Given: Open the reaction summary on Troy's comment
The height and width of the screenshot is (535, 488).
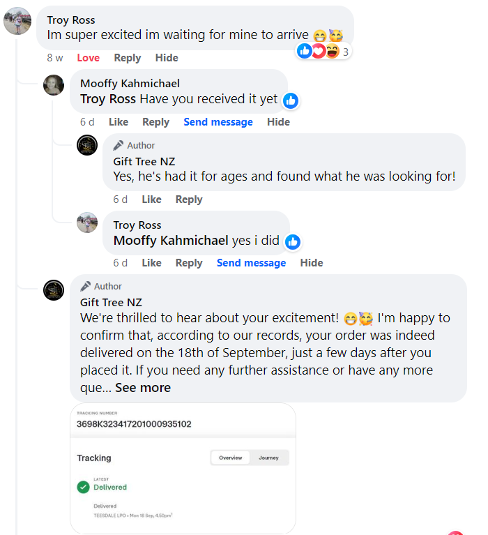Looking at the screenshot, I should 323,51.
